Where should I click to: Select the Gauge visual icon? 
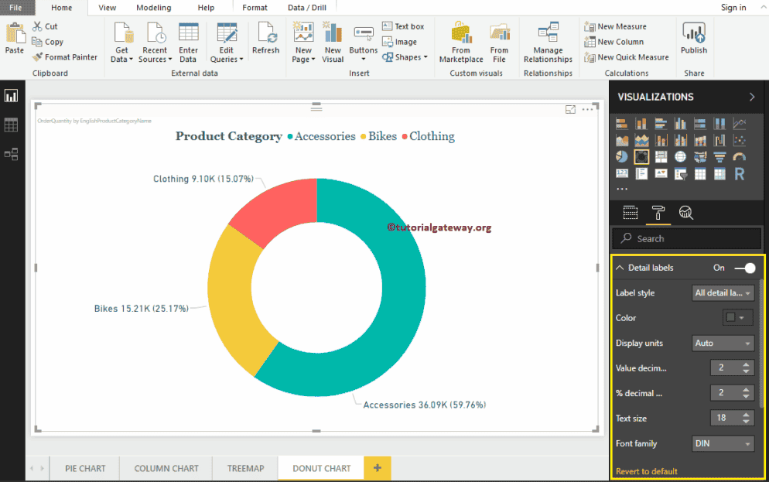(x=737, y=156)
